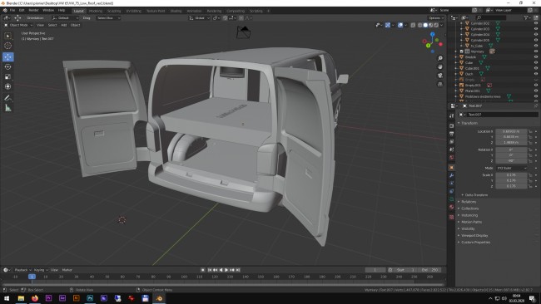Switch to the Shading workspace tab
The image size is (541, 304).
point(176,11)
